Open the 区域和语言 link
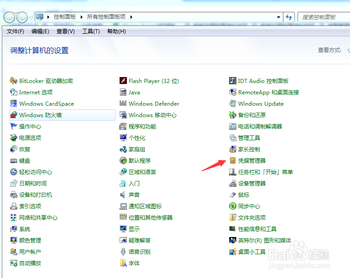 click(142, 172)
